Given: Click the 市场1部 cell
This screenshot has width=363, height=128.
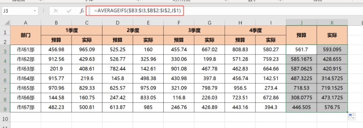Looking at the screenshot, I should 26,49.
